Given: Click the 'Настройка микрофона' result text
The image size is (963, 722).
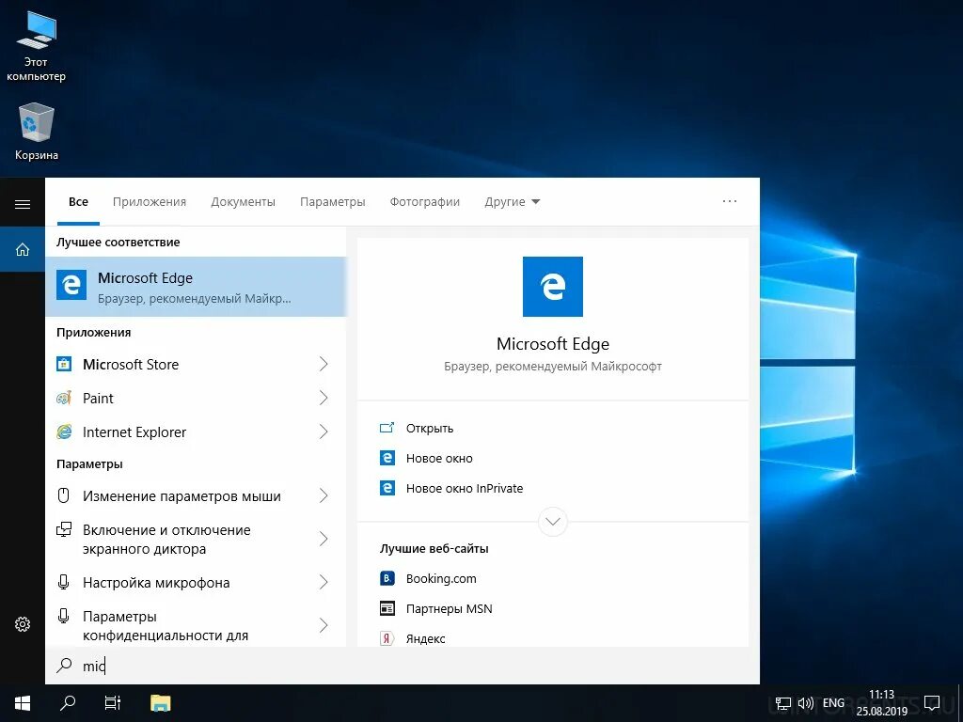Looking at the screenshot, I should (156, 583).
